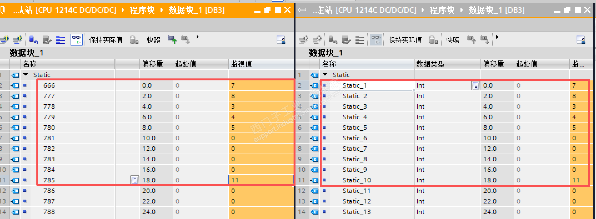
Task: Select Static_13 in 主站 window
Action: (x=357, y=212)
